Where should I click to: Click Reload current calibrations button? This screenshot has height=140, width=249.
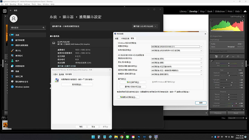(x=133, y=87)
